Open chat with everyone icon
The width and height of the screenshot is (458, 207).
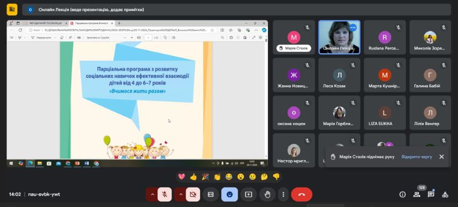click(431, 194)
